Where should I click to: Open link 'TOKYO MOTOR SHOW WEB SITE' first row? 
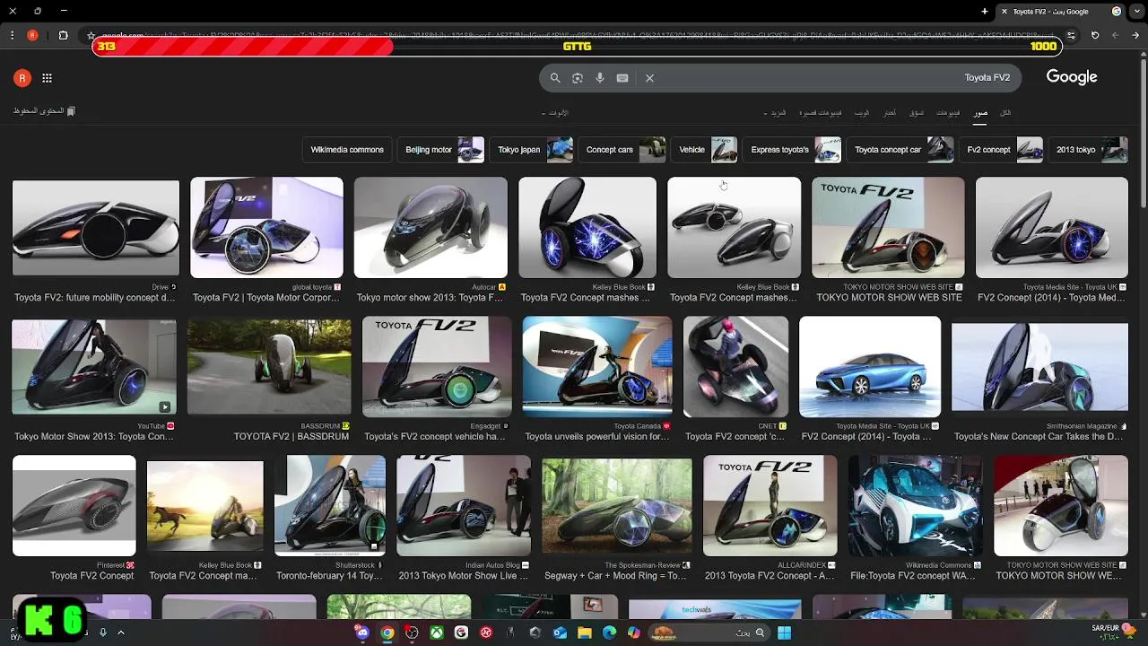(890, 298)
